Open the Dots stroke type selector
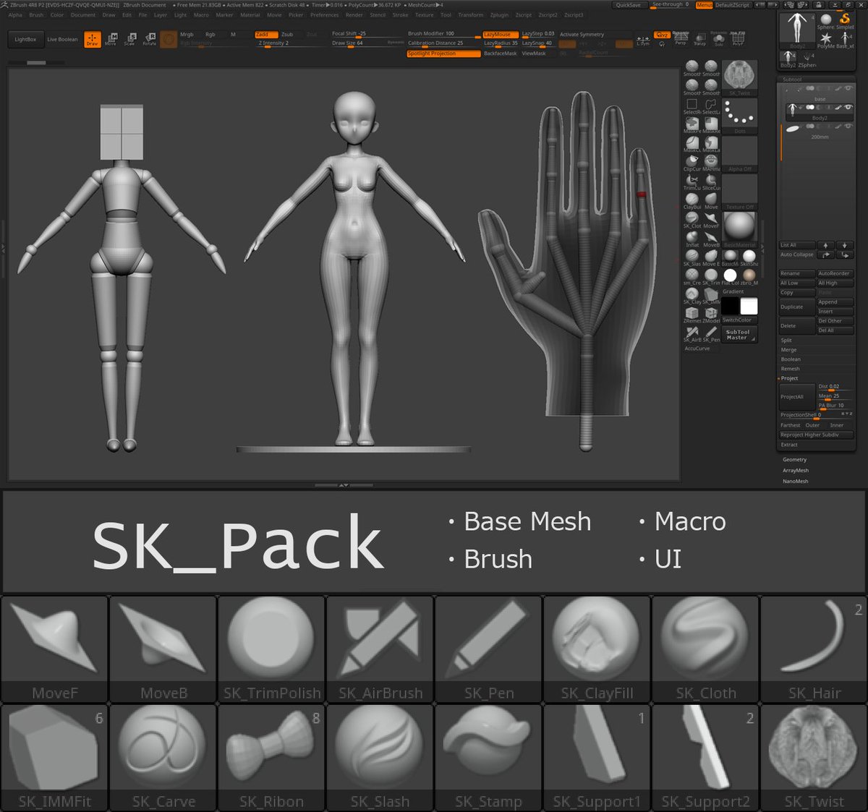 [x=739, y=116]
